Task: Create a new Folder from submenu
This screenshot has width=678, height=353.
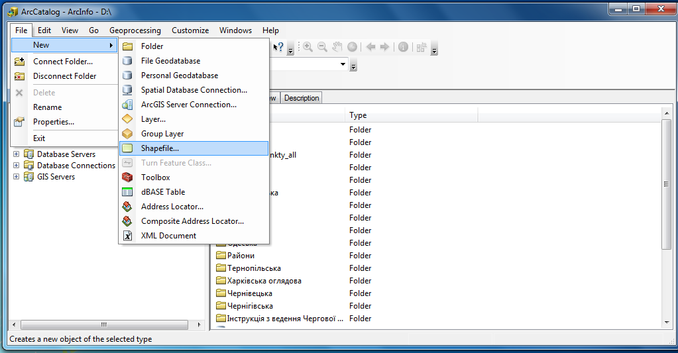Action: click(194, 46)
